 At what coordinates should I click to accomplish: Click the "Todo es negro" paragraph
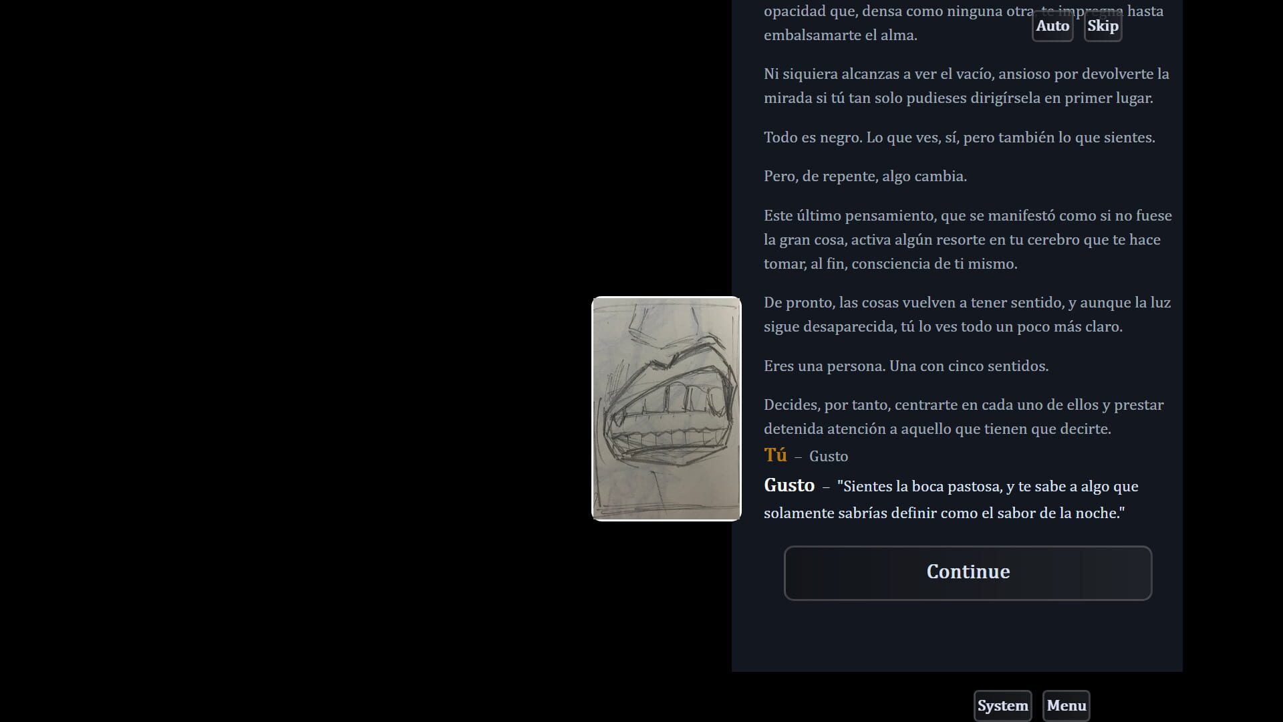(960, 138)
